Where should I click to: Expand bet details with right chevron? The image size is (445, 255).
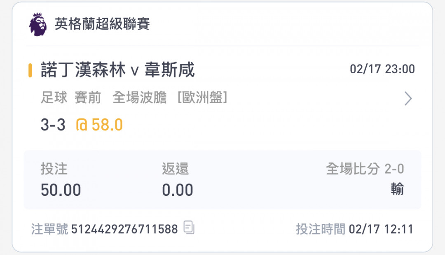click(x=408, y=99)
